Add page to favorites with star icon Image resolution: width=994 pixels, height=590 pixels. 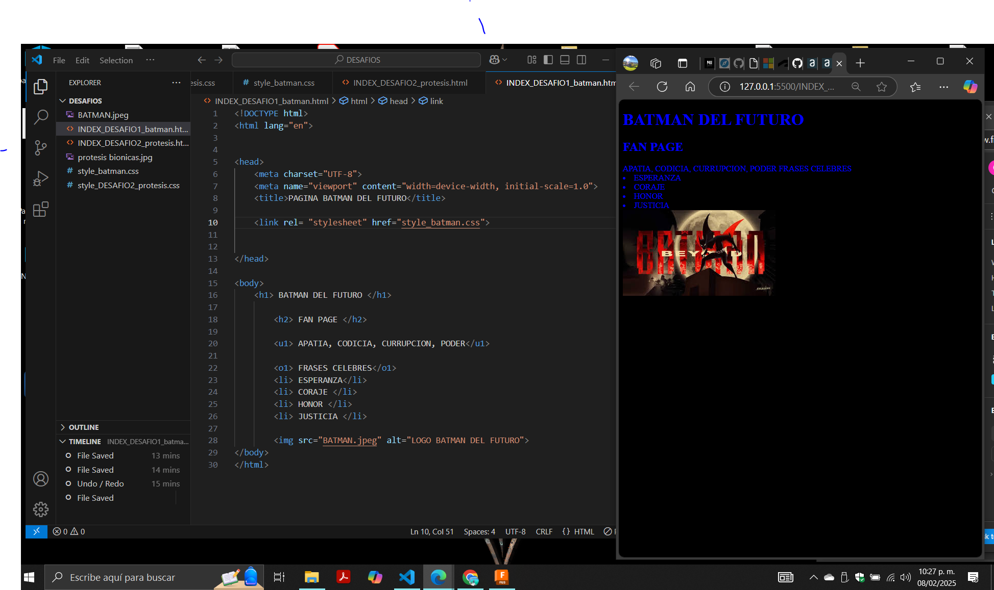[882, 87]
